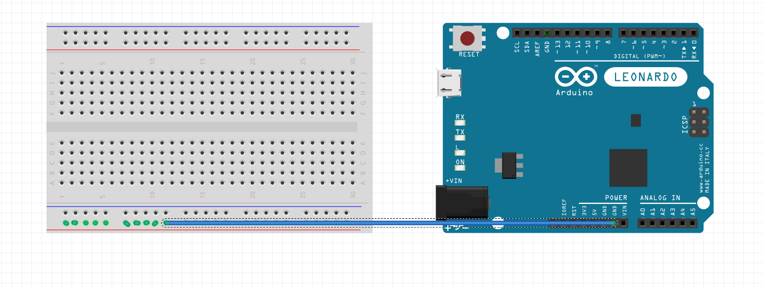Click the 'DIGITAL (PWM~)' label
The width and height of the screenshot is (763, 287).
(640, 56)
